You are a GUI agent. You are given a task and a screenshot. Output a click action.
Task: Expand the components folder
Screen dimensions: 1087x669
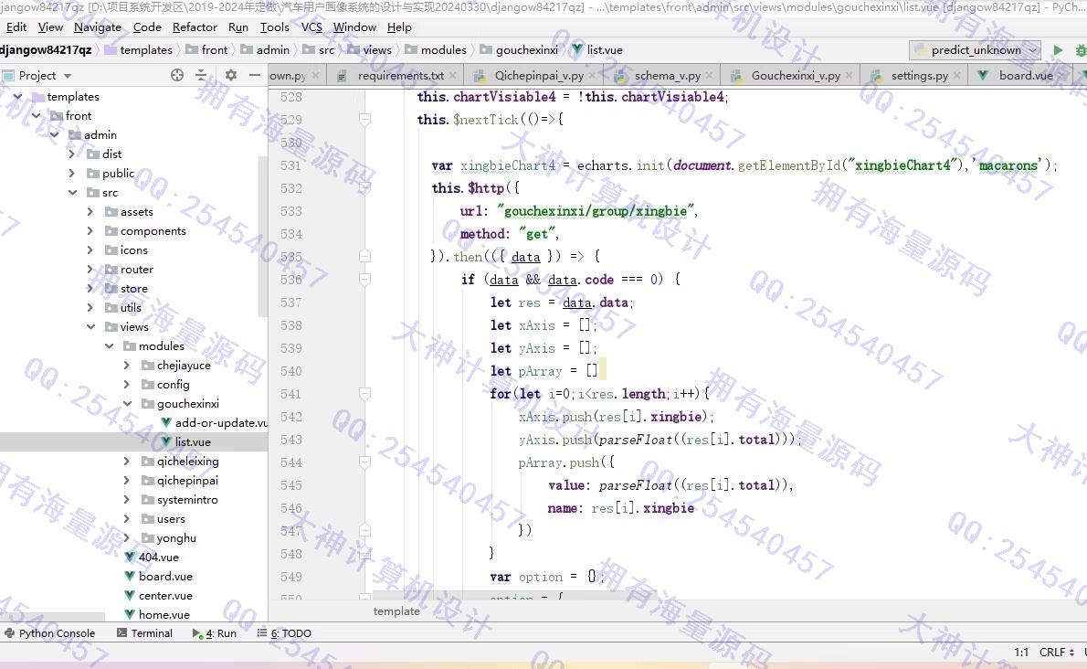pyautogui.click(x=90, y=231)
